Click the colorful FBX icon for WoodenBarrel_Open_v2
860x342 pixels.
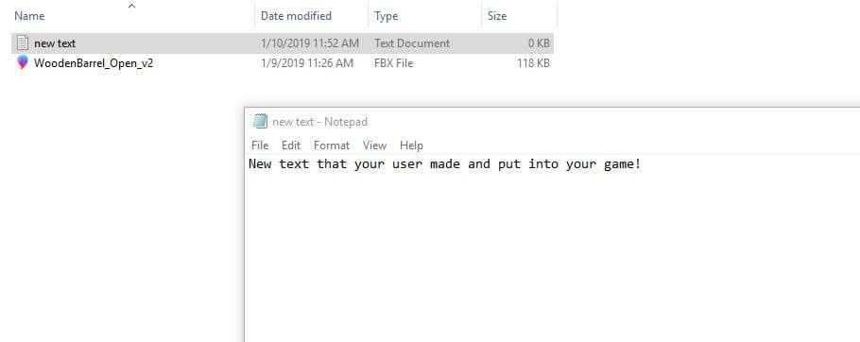pos(22,62)
